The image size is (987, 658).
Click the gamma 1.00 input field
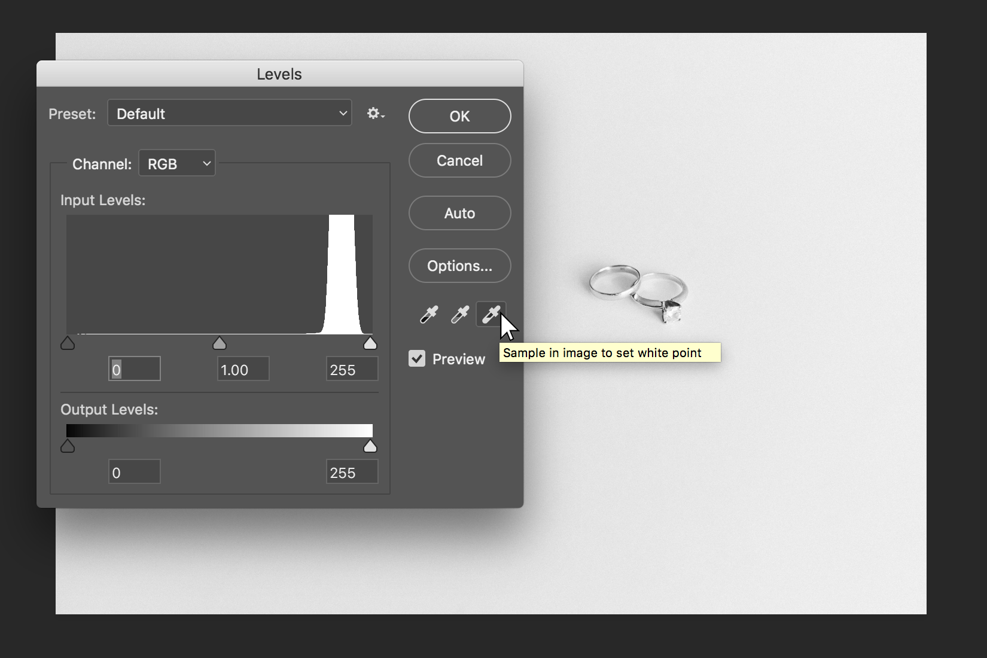pos(243,370)
